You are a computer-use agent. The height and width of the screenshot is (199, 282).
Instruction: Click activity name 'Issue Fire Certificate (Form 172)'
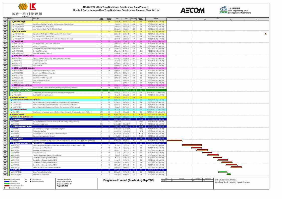pos(42,53)
